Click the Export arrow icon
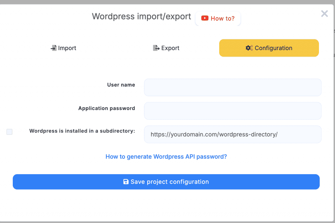Image resolution: width=335 pixels, height=223 pixels. coord(156,48)
